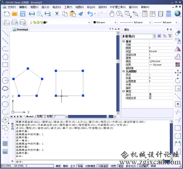Screen dimensions: 183x169
Task: Click the Copy icon
Action: 65,14
